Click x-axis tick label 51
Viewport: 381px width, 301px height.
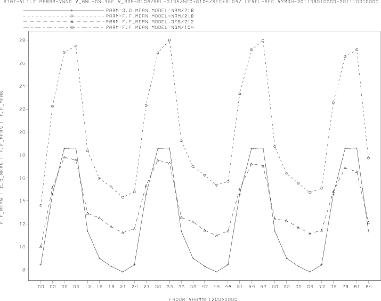[x=240, y=287]
